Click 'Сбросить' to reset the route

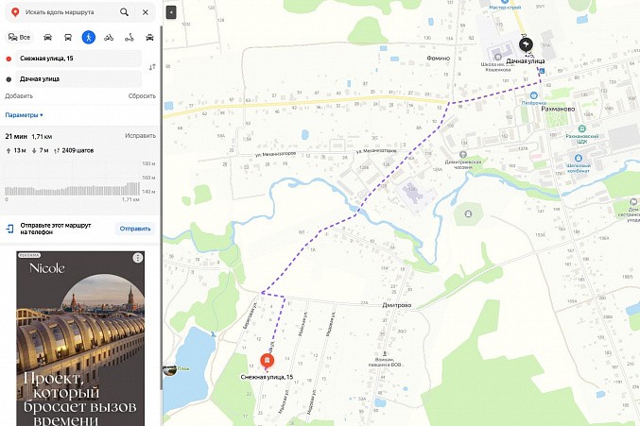click(x=142, y=95)
